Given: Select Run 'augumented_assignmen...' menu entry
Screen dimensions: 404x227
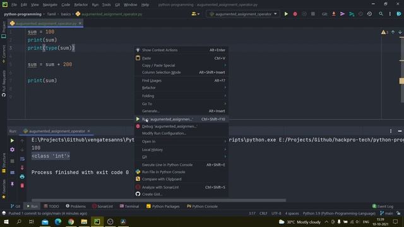Looking at the screenshot, I should [181, 119].
